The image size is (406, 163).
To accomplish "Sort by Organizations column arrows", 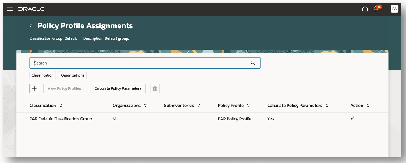I will [145, 106].
